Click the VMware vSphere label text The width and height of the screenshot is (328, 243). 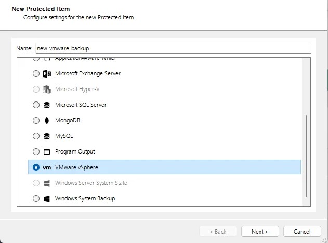(76, 167)
